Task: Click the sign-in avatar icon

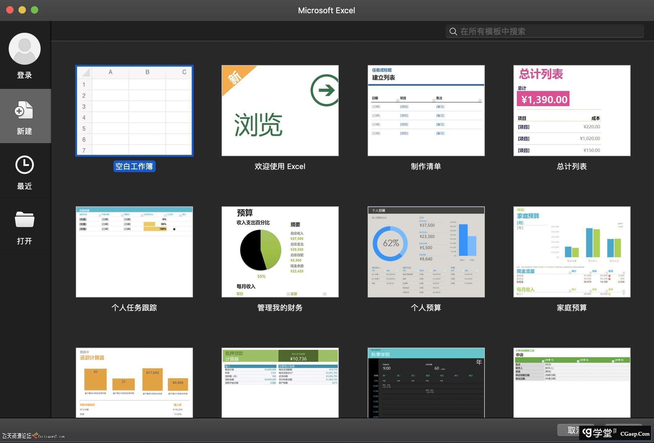Action: 25,49
